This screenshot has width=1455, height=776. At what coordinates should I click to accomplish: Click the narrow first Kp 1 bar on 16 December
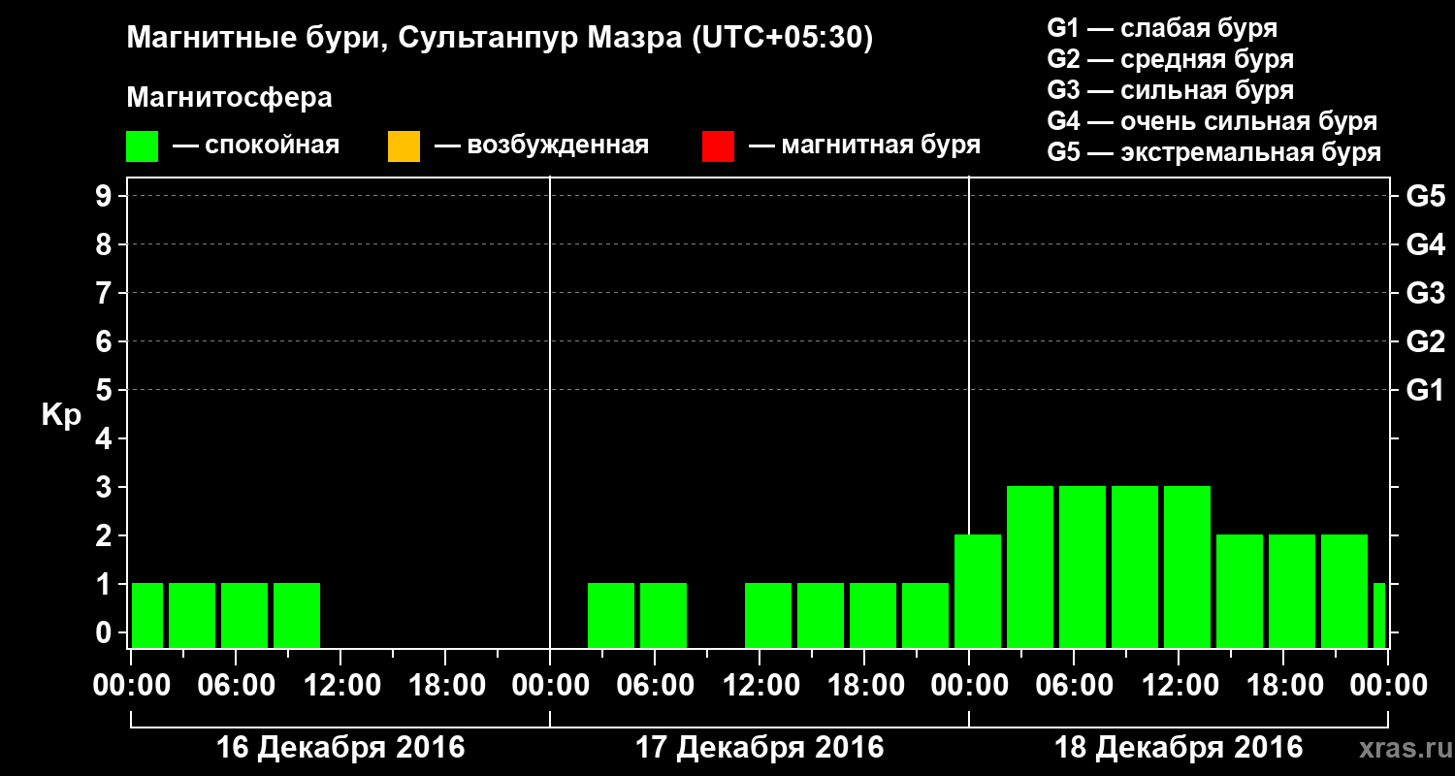coord(147,615)
